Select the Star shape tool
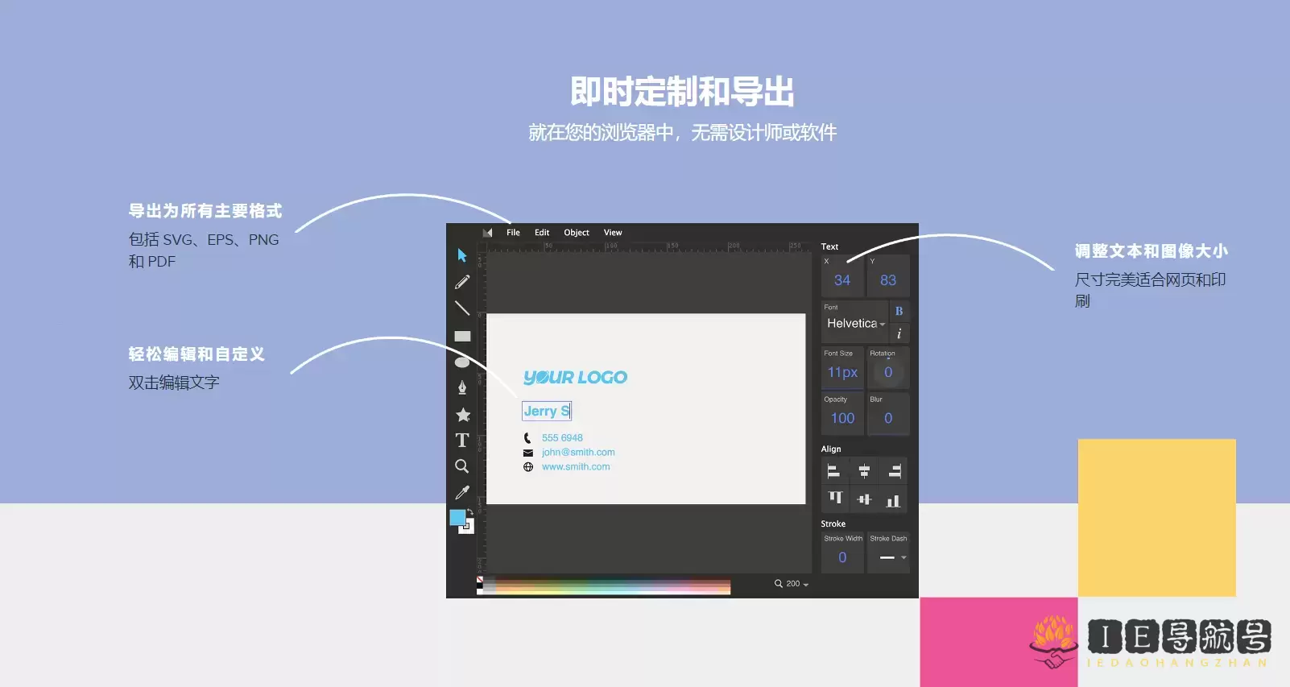1290x687 pixels. pyautogui.click(x=463, y=415)
